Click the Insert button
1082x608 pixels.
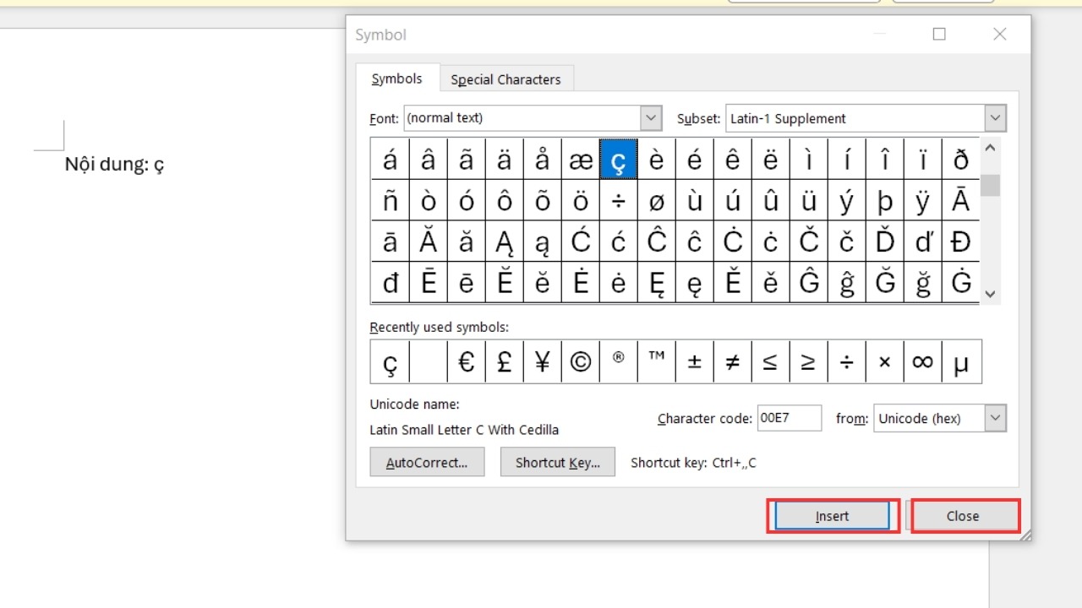coord(832,516)
